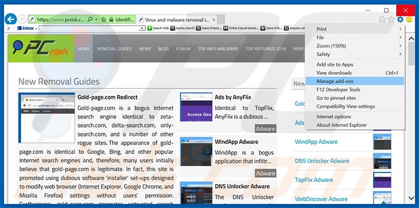This screenshot has width=419, height=208.
Task: Click Adware tag under AnyFlix
Action: click(x=265, y=129)
